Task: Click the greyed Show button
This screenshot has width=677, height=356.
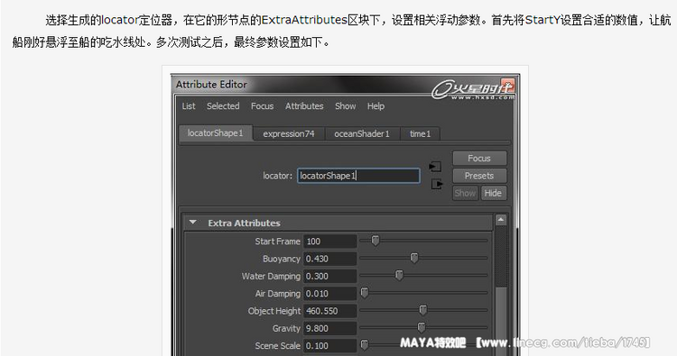Action: tap(465, 193)
